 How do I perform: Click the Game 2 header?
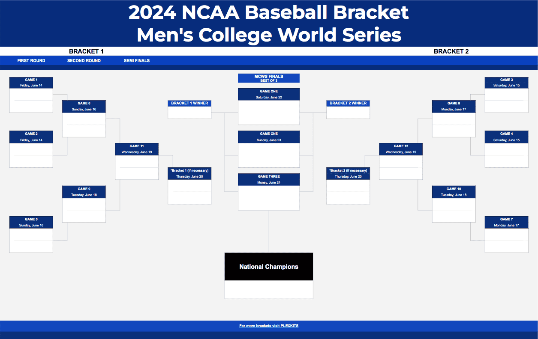(31, 137)
